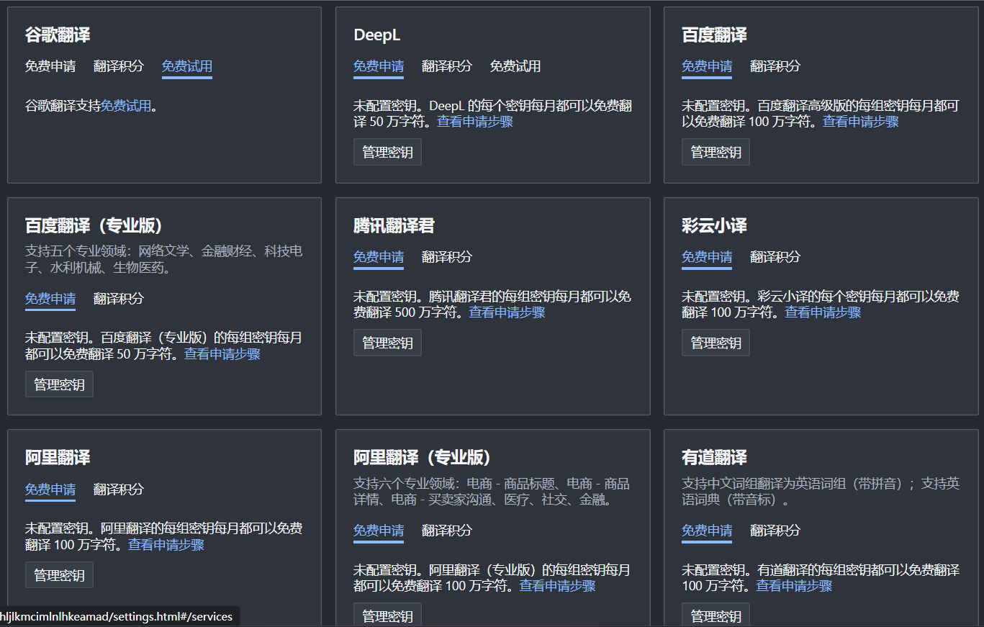Open 查看申请步骤 link in the 彩云小译 card
This screenshot has height=627, width=984.
click(x=823, y=312)
